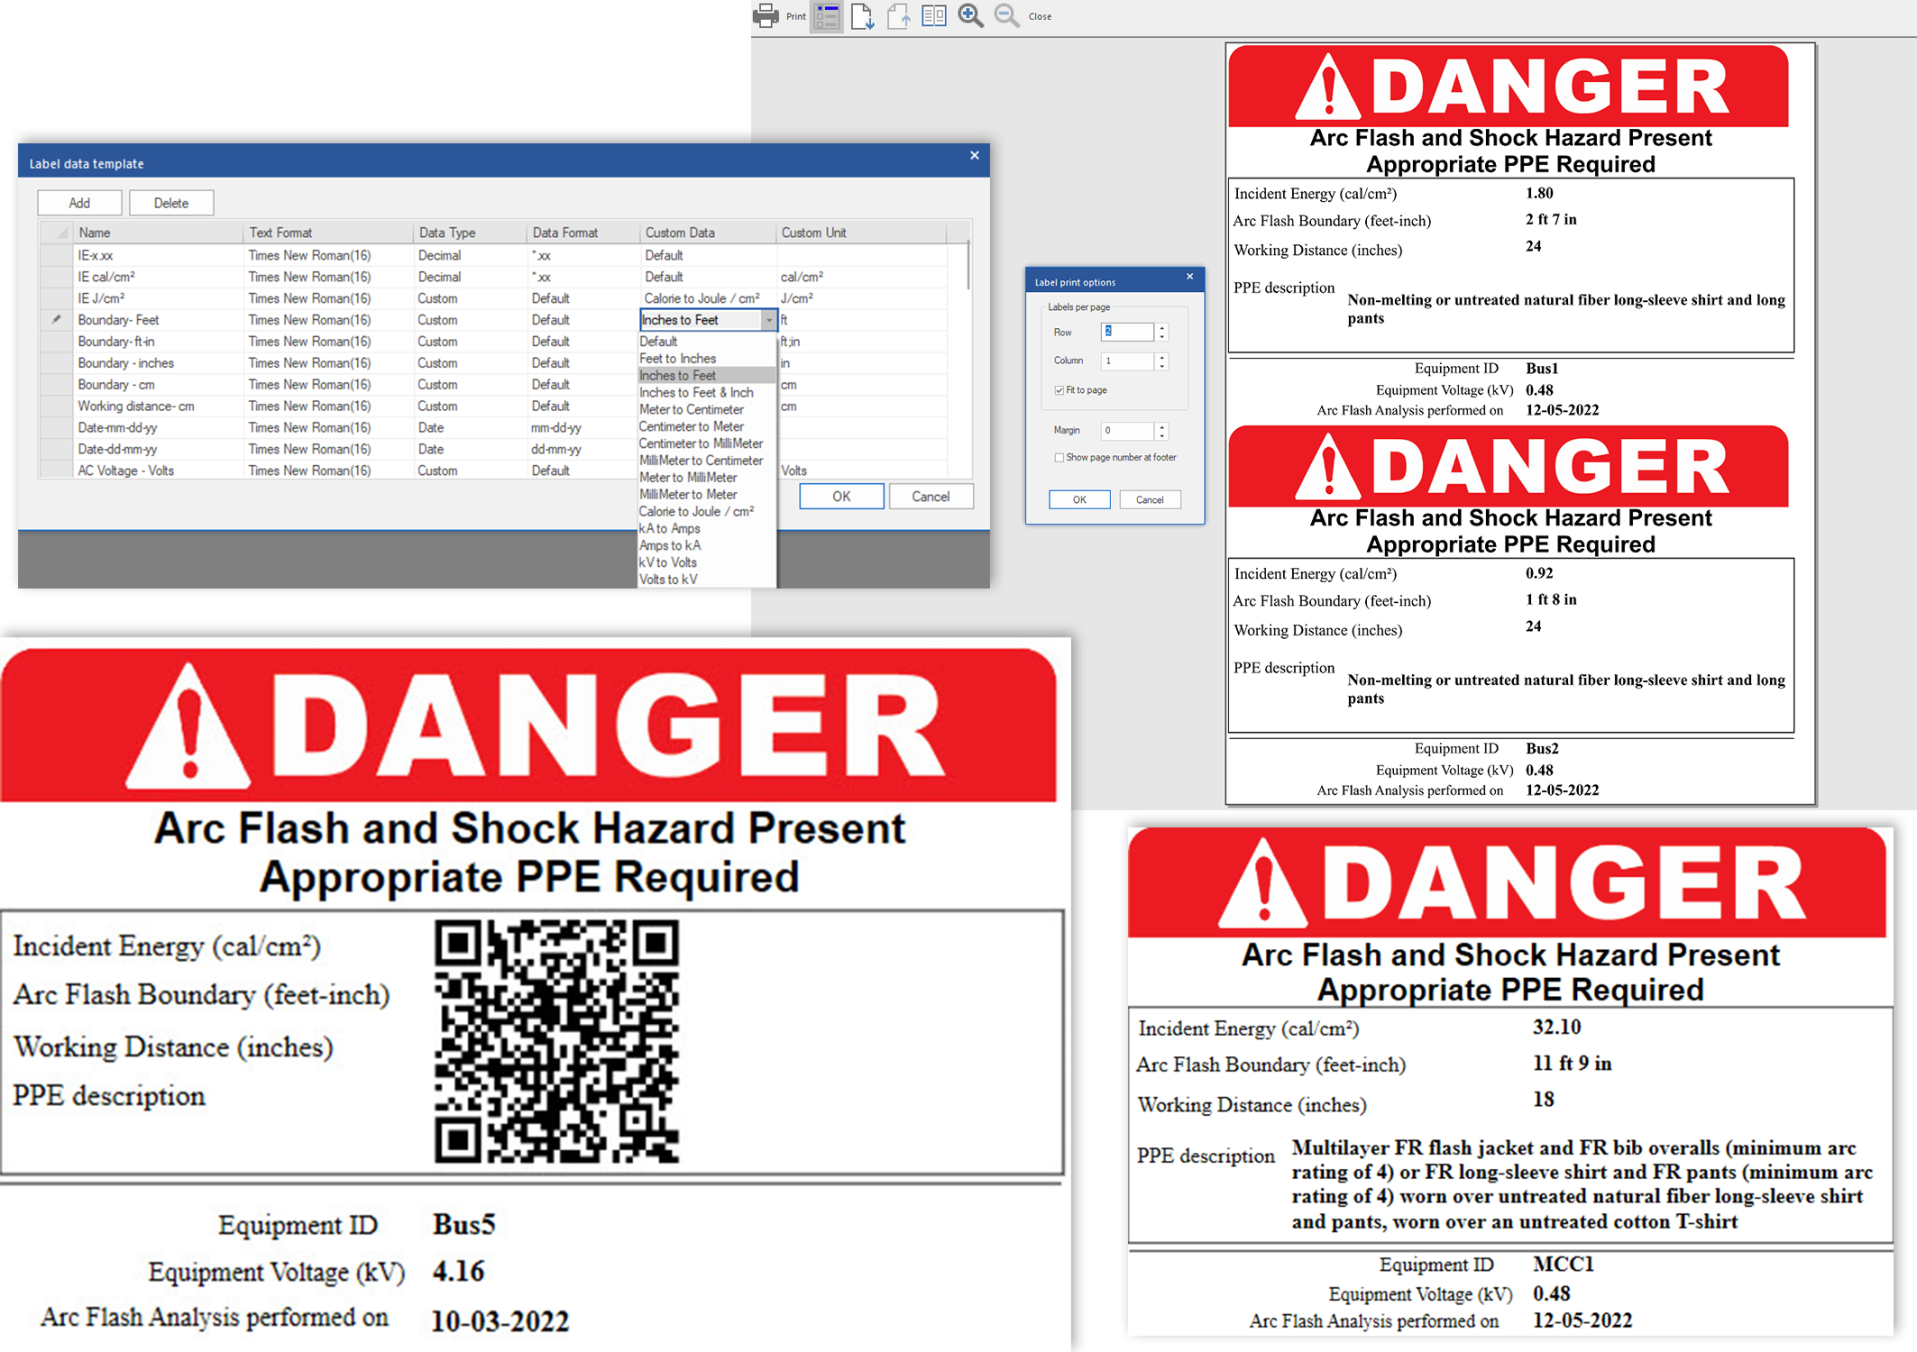Click the Add button in template dialog
Viewport: 1917px width, 1352px height.
[79, 203]
